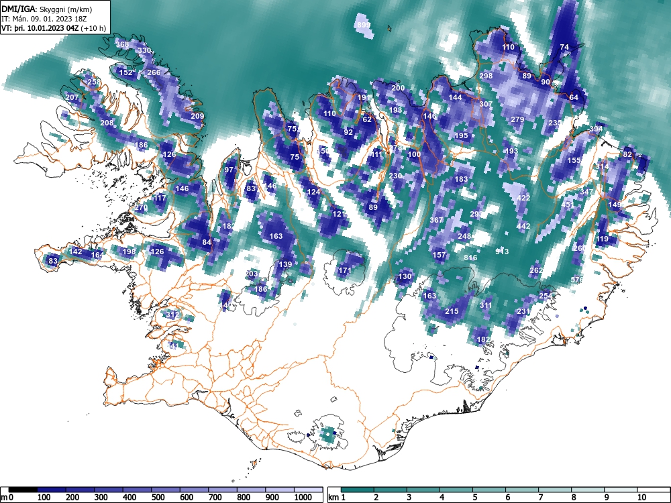
Task: Click the value 207 on the map
Action: pyautogui.click(x=72, y=97)
